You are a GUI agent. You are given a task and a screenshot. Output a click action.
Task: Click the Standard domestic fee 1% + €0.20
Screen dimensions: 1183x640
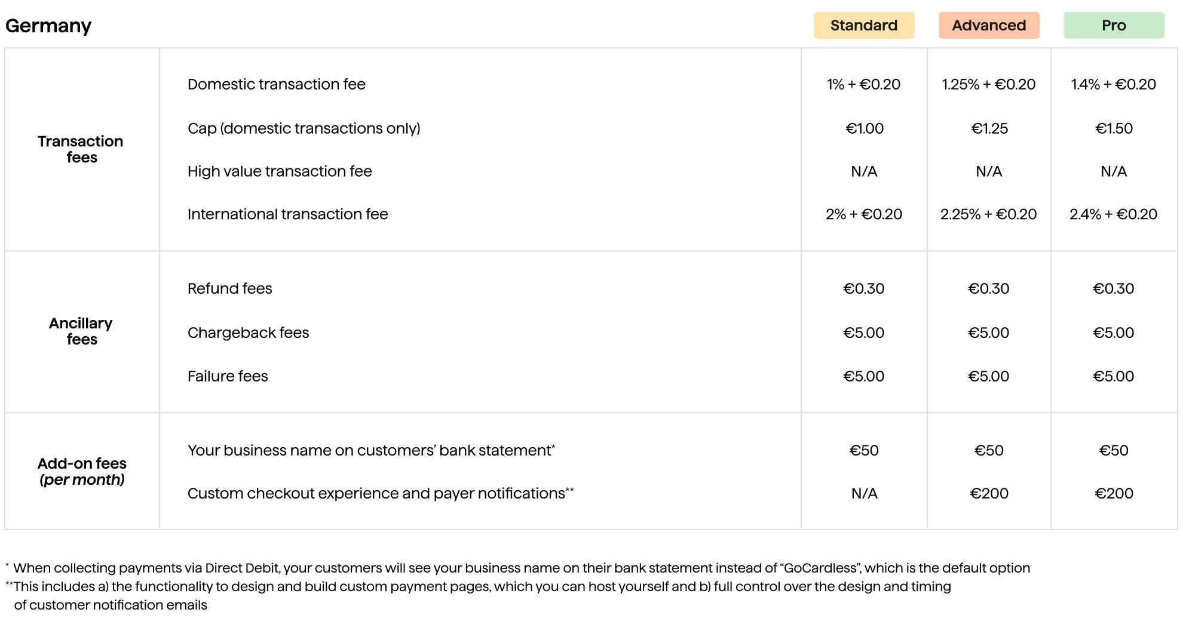coord(863,84)
